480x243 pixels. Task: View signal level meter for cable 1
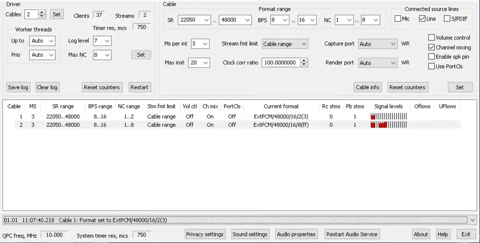pos(389,117)
